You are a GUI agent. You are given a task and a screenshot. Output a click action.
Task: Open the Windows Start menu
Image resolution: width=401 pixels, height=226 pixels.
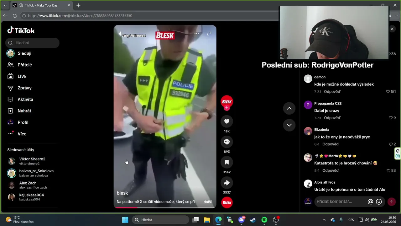[x=125, y=220]
